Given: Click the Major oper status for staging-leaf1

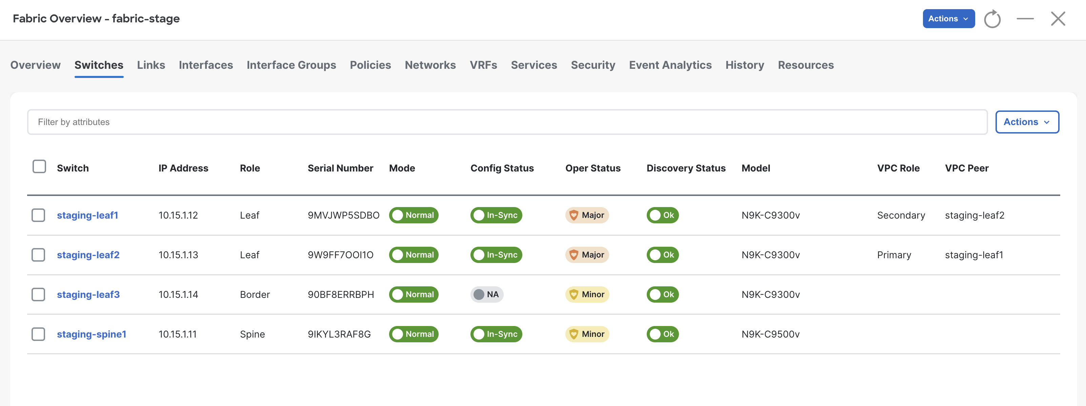Looking at the screenshot, I should pyautogui.click(x=587, y=216).
